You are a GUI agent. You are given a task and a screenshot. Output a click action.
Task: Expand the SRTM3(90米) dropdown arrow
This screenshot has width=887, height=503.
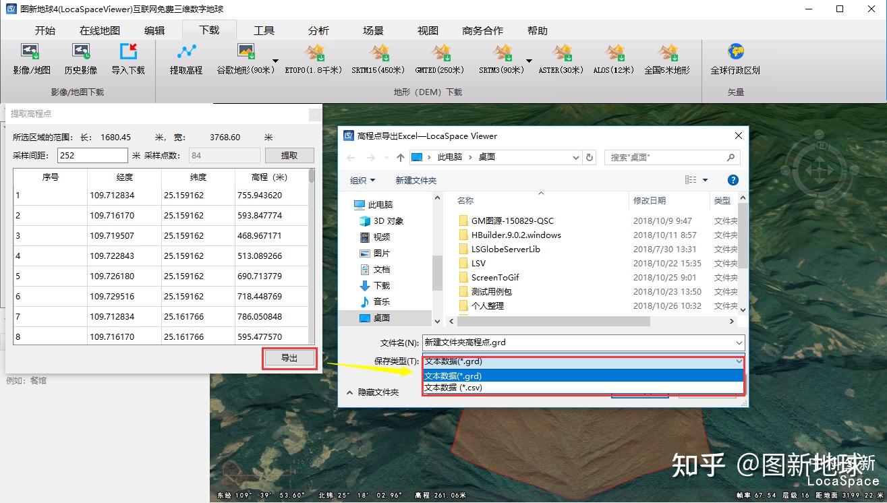(529, 61)
